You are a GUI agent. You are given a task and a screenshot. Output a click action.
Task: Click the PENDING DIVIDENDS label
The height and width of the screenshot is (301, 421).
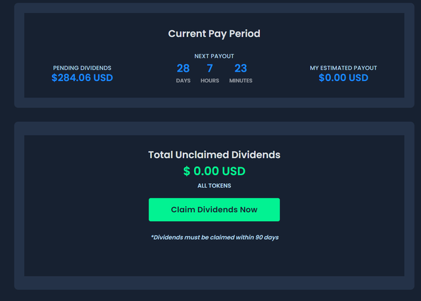(82, 68)
